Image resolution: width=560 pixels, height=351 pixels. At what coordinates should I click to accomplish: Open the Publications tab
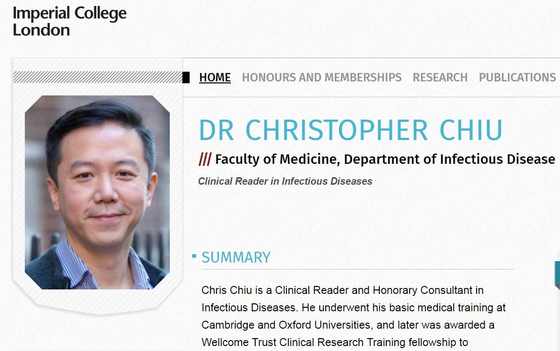517,77
